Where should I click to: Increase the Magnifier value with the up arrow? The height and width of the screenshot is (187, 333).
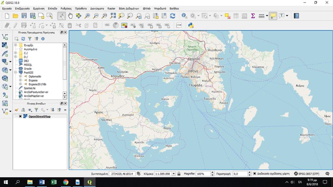212,172
